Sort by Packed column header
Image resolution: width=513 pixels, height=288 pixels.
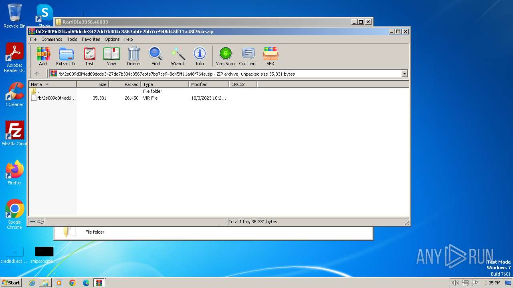[125, 84]
